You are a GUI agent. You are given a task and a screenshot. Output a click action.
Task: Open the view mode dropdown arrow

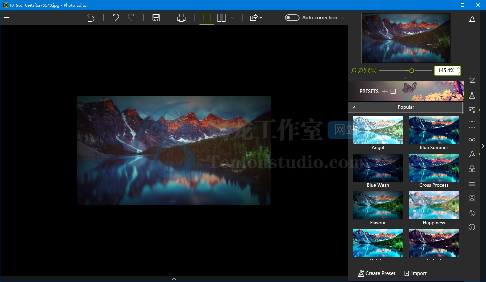(233, 18)
